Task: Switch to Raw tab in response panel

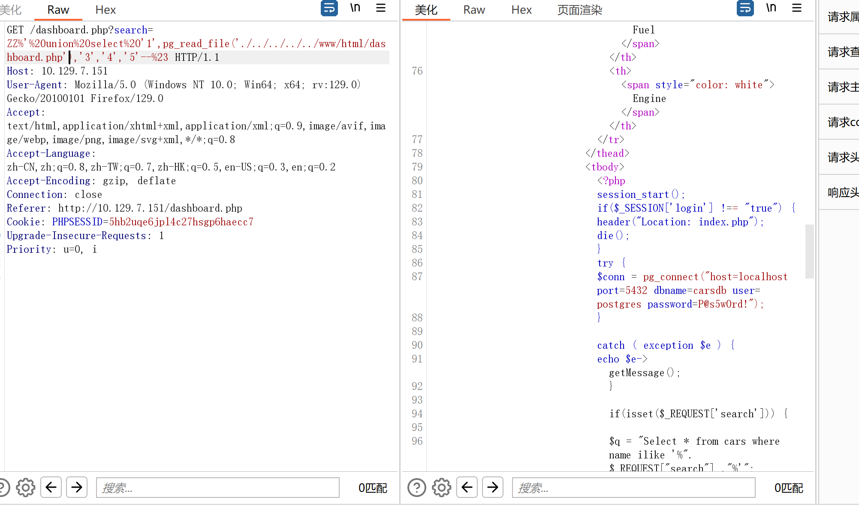Action: 474,10
